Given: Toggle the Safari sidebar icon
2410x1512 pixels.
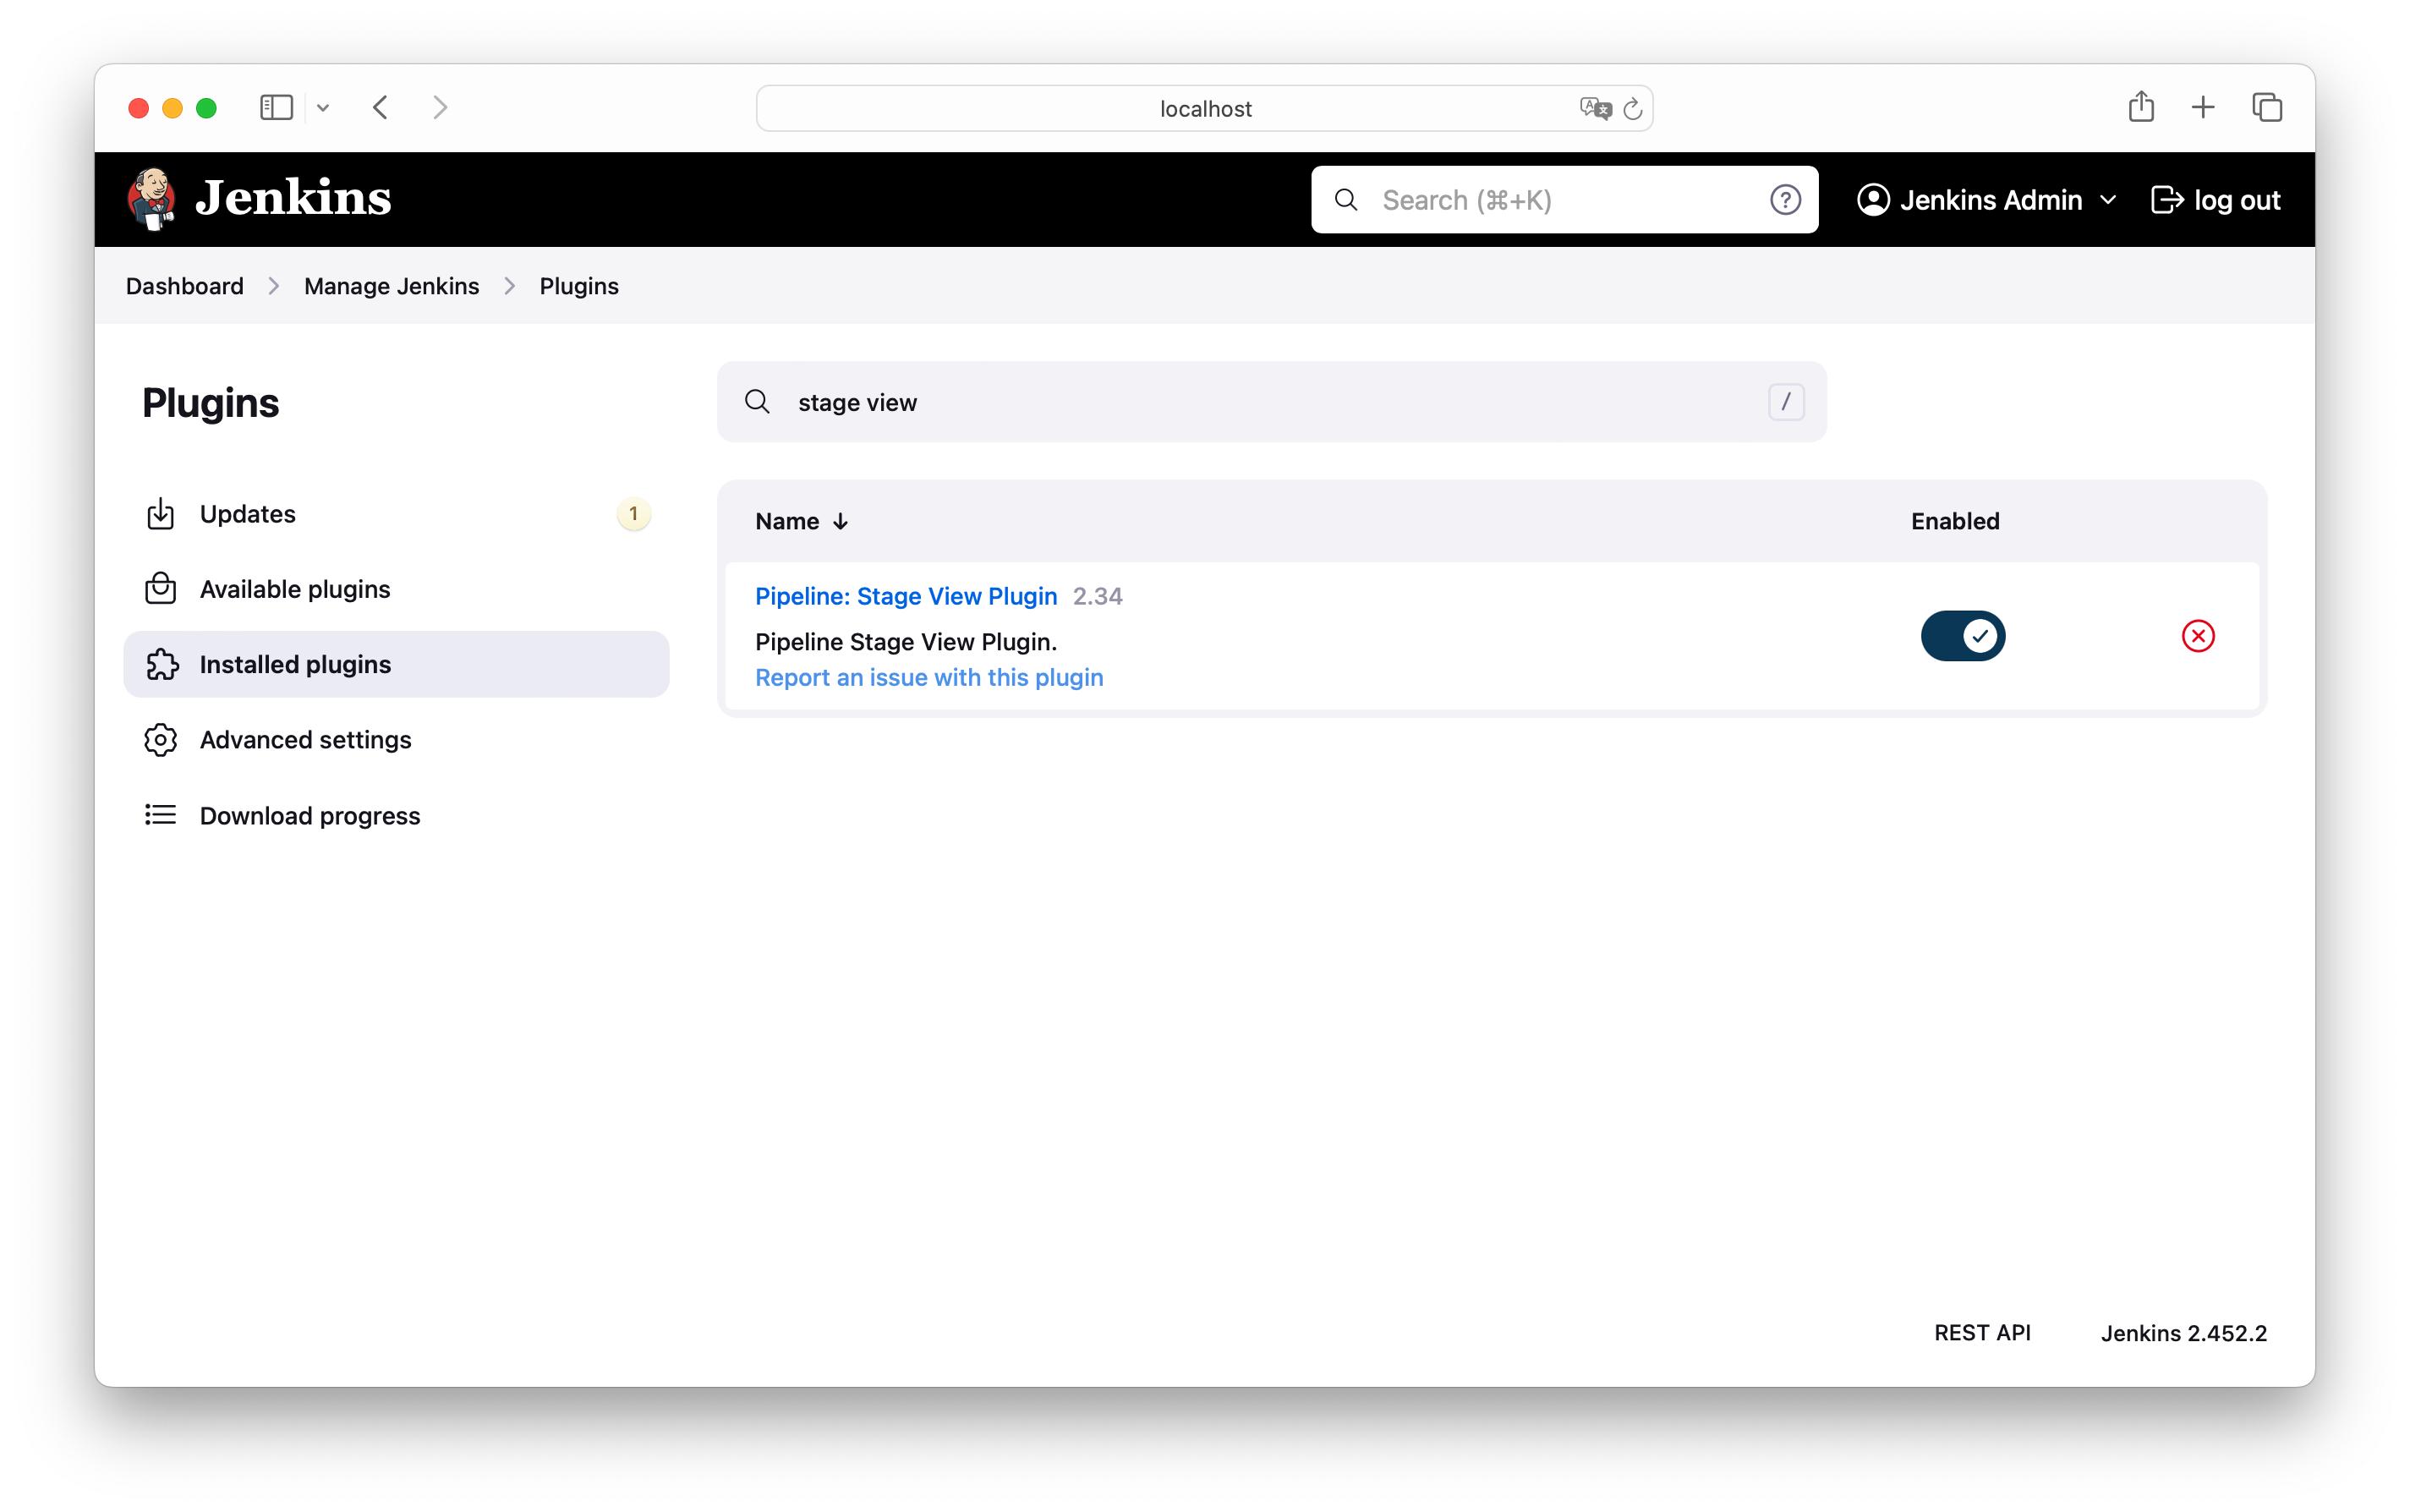Looking at the screenshot, I should click(276, 107).
